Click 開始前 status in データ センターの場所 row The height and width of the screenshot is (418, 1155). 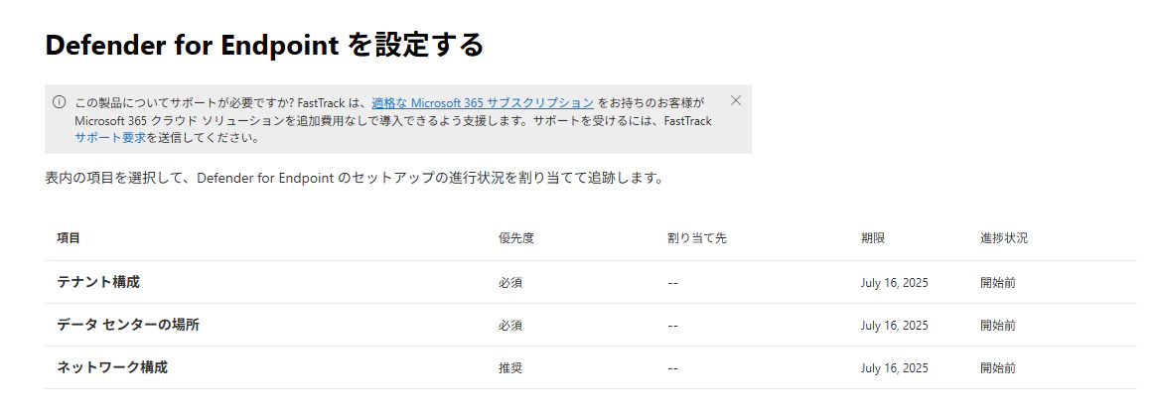coord(997,326)
